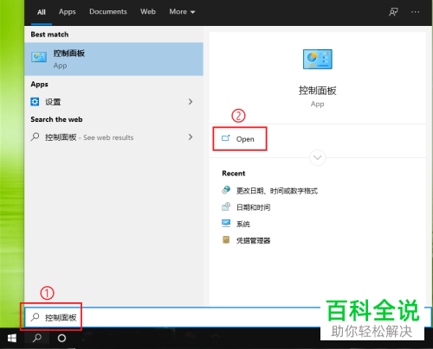Open the Windows Start menu button
Screen dimensions: 433x349
[x=12, y=338]
